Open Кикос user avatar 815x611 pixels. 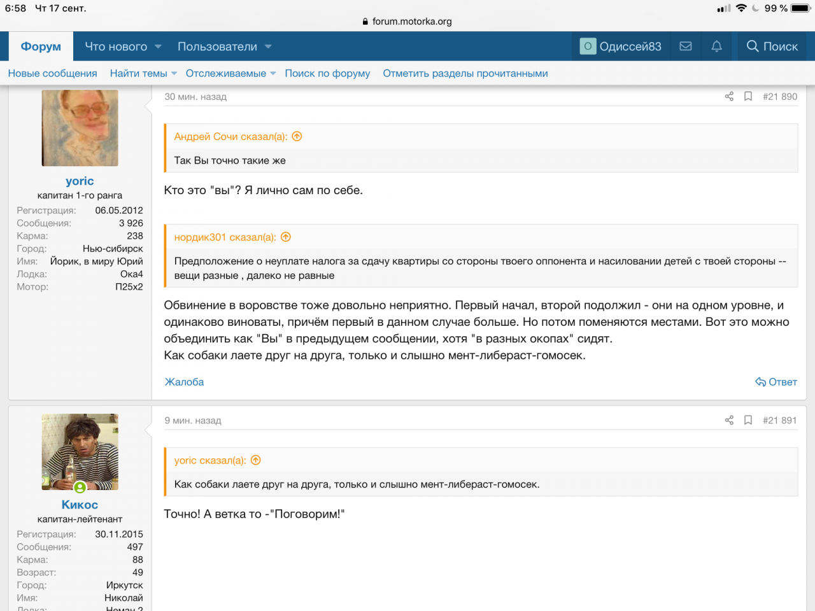click(x=80, y=452)
